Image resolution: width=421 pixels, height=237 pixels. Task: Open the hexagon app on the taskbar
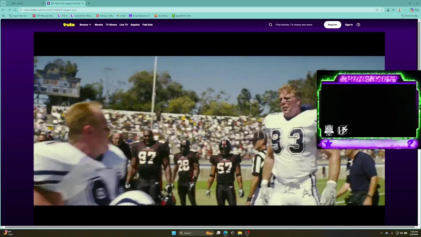[233, 233]
